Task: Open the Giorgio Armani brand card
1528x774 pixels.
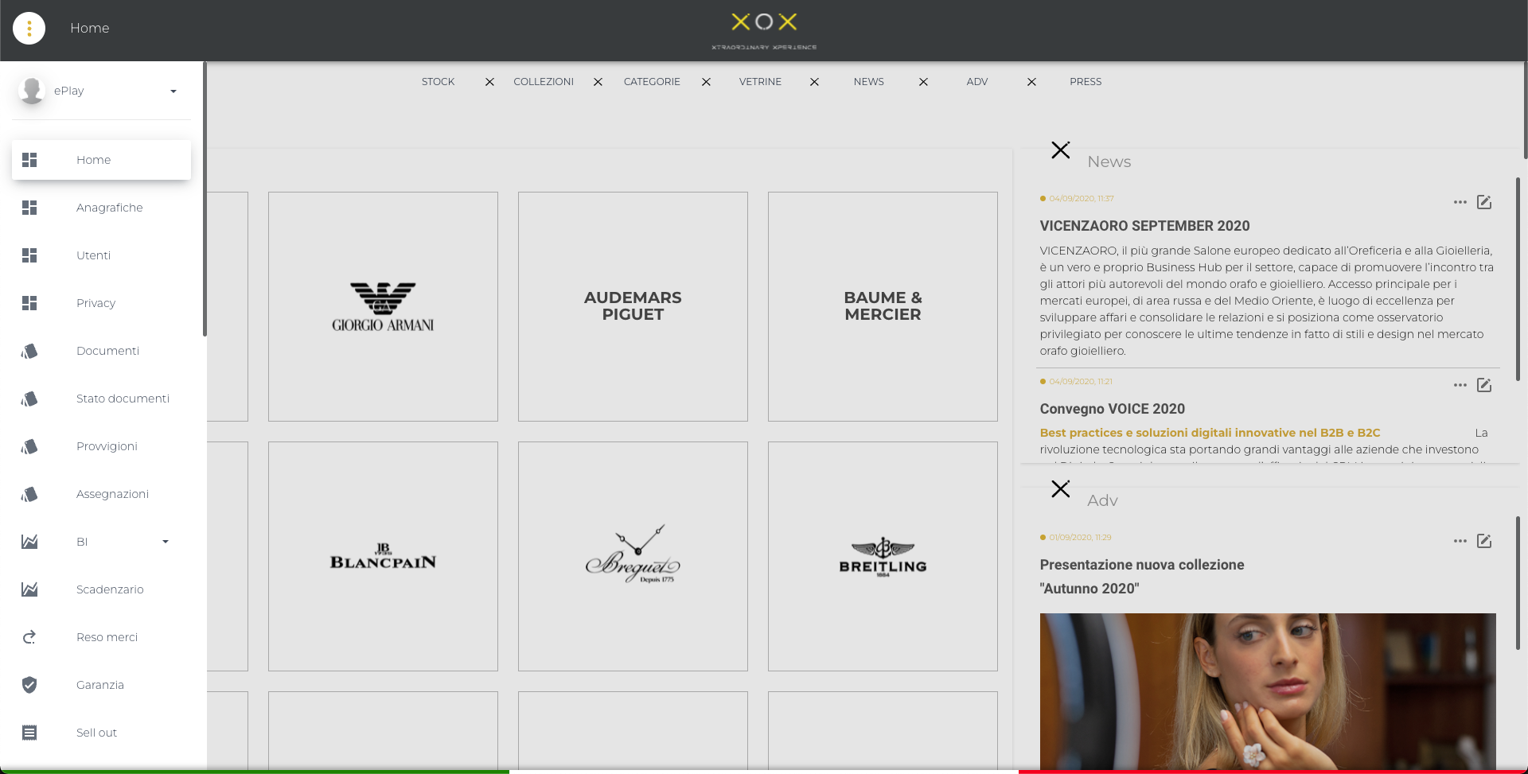Action: [383, 306]
